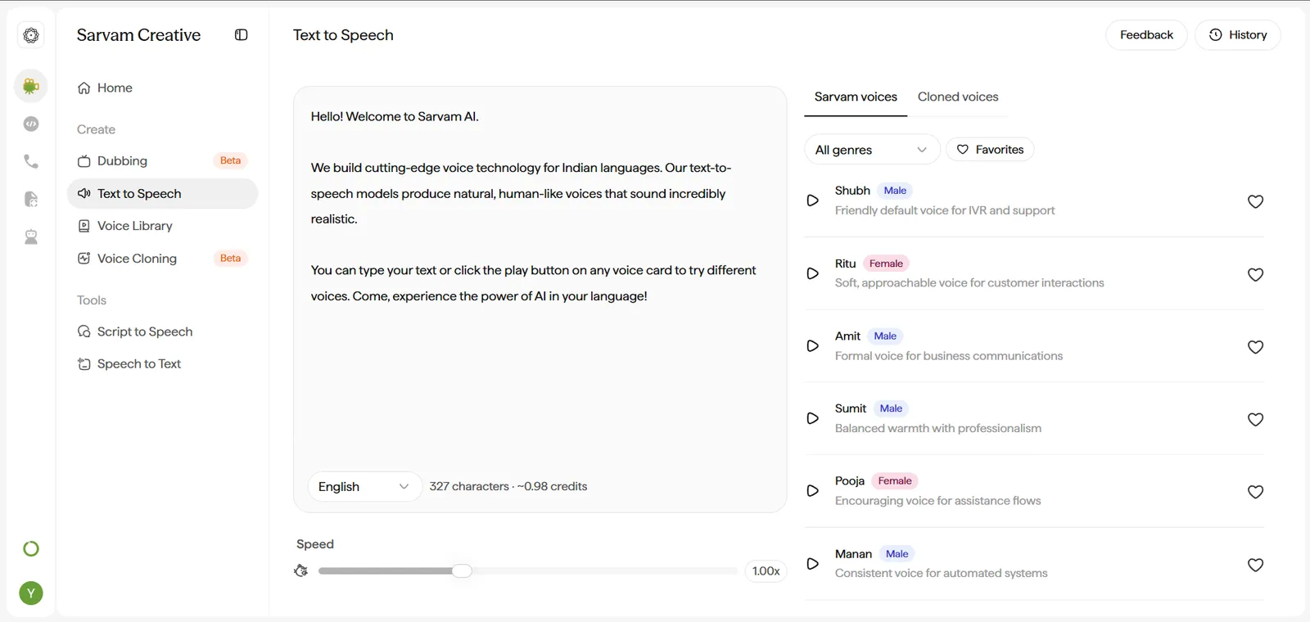Viewport: 1310px width, 622px height.
Task: Open Voice Library in sidebar
Action: point(162,226)
